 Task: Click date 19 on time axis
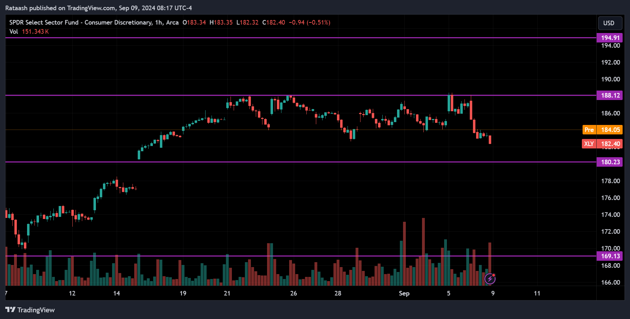[x=183, y=293]
